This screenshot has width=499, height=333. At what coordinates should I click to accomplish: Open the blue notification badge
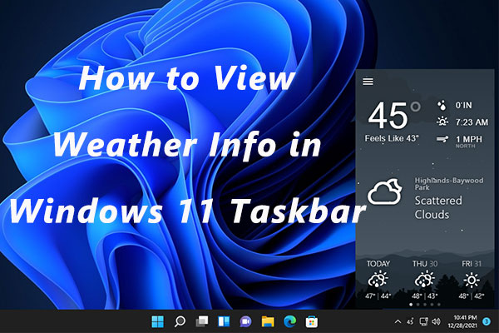point(487,321)
